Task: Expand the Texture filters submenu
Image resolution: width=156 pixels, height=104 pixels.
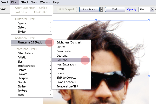Action: pyautogui.click(x=31, y=91)
